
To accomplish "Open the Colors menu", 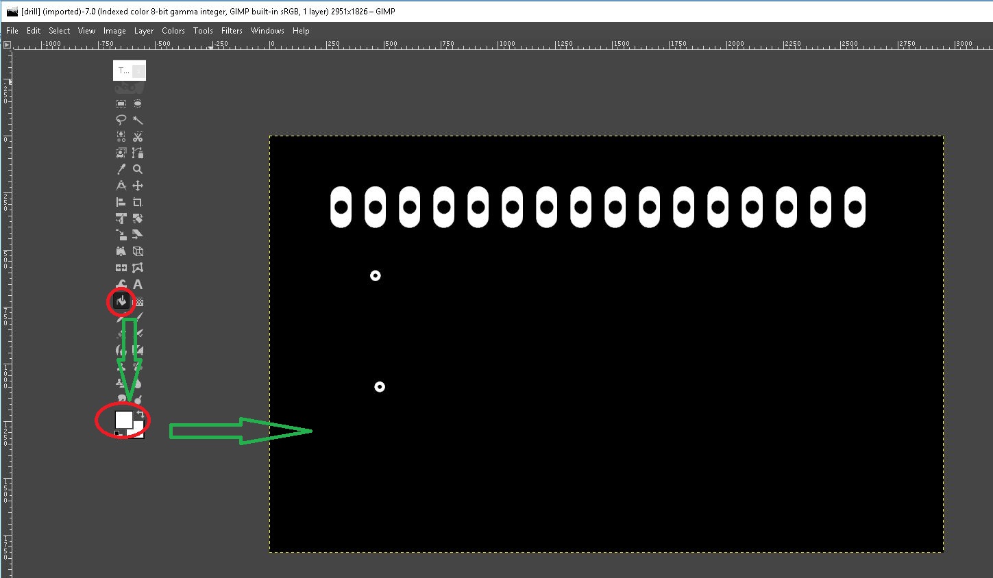I will (173, 31).
